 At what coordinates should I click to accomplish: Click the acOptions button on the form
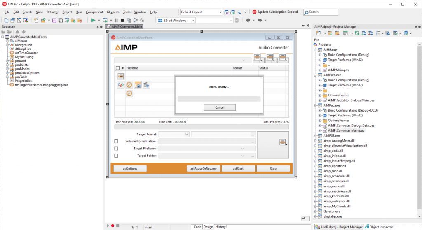point(130,168)
